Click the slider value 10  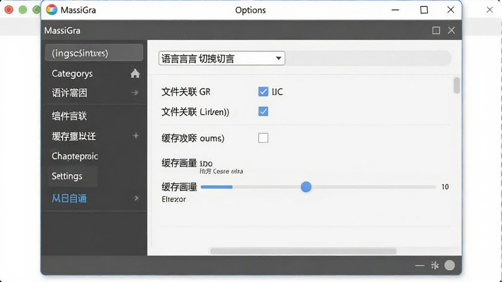pos(445,187)
